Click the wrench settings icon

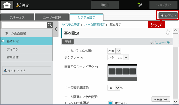tap(18, 5)
